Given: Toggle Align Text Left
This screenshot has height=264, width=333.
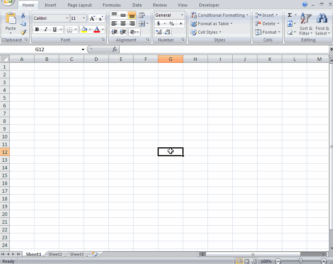Looking at the screenshot, I should point(114,24).
